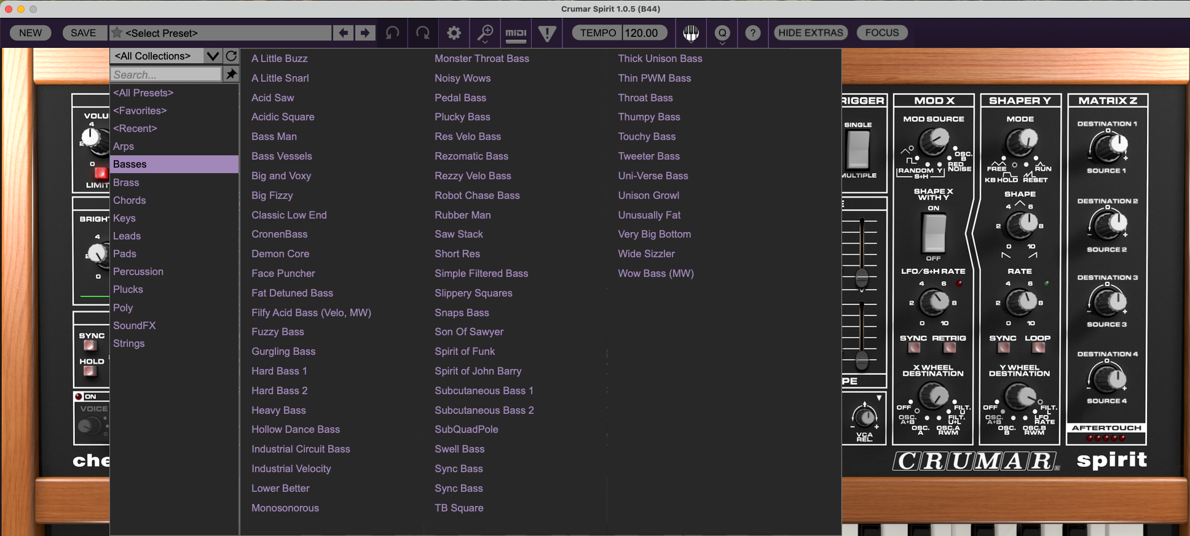The width and height of the screenshot is (1190, 536).
Task: Click the undo arrow in the toolbar
Action: [x=392, y=33]
